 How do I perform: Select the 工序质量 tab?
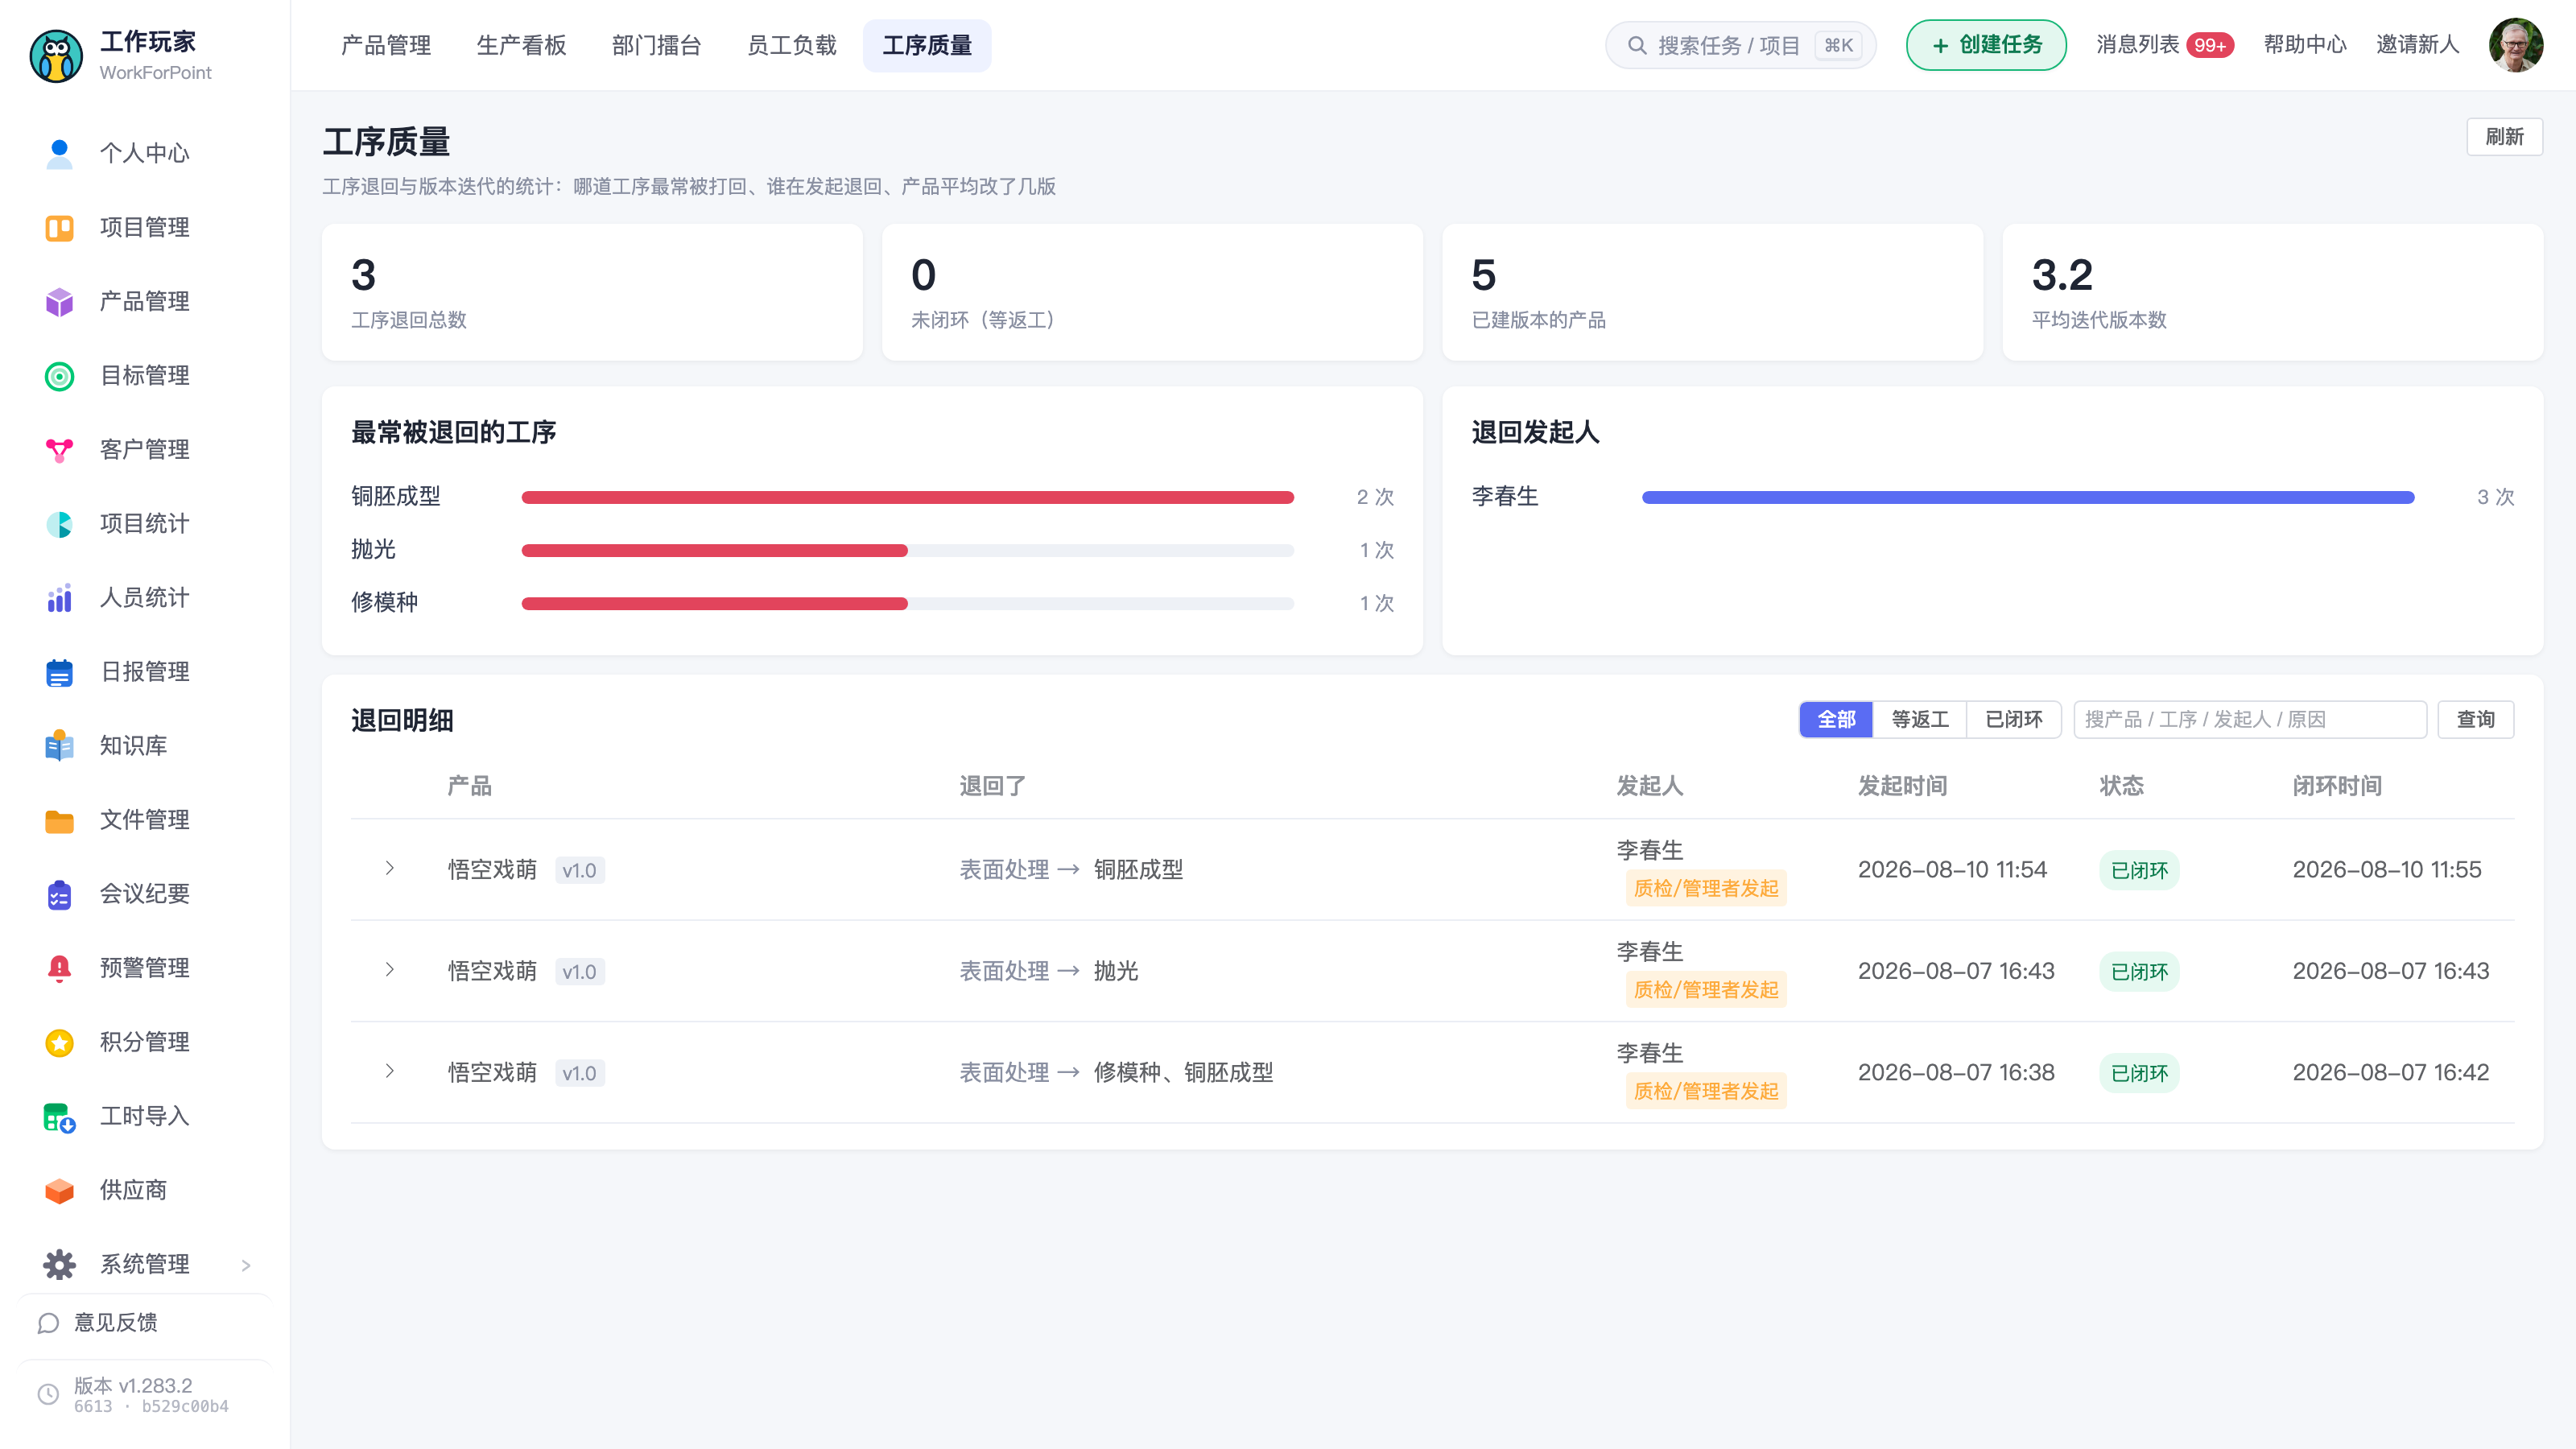927,45
